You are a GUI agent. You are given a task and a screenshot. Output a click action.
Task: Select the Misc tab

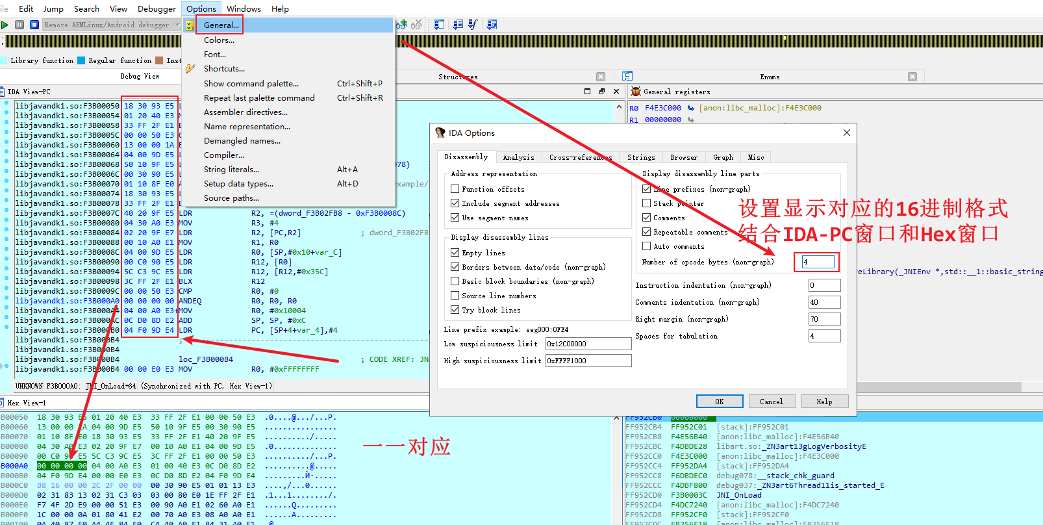pos(756,157)
